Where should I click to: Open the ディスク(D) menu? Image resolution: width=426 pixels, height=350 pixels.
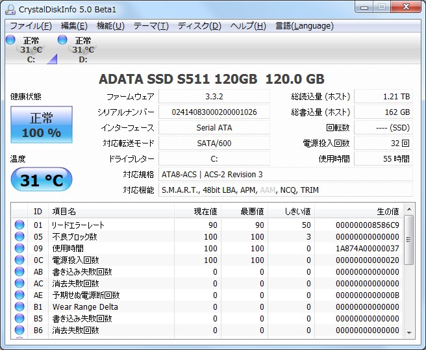(x=199, y=26)
